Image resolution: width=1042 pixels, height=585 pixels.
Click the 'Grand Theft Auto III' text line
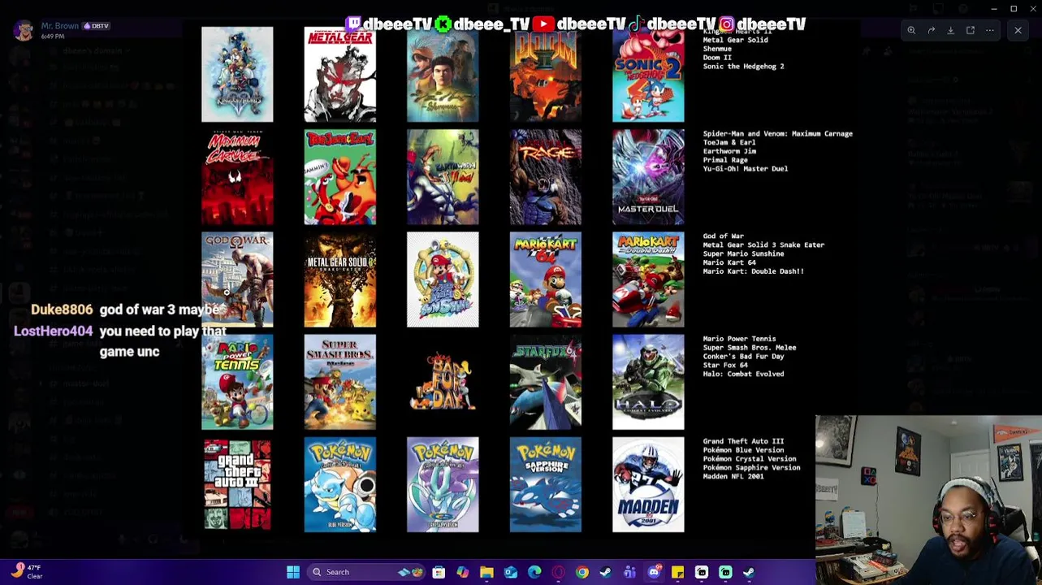pos(743,441)
